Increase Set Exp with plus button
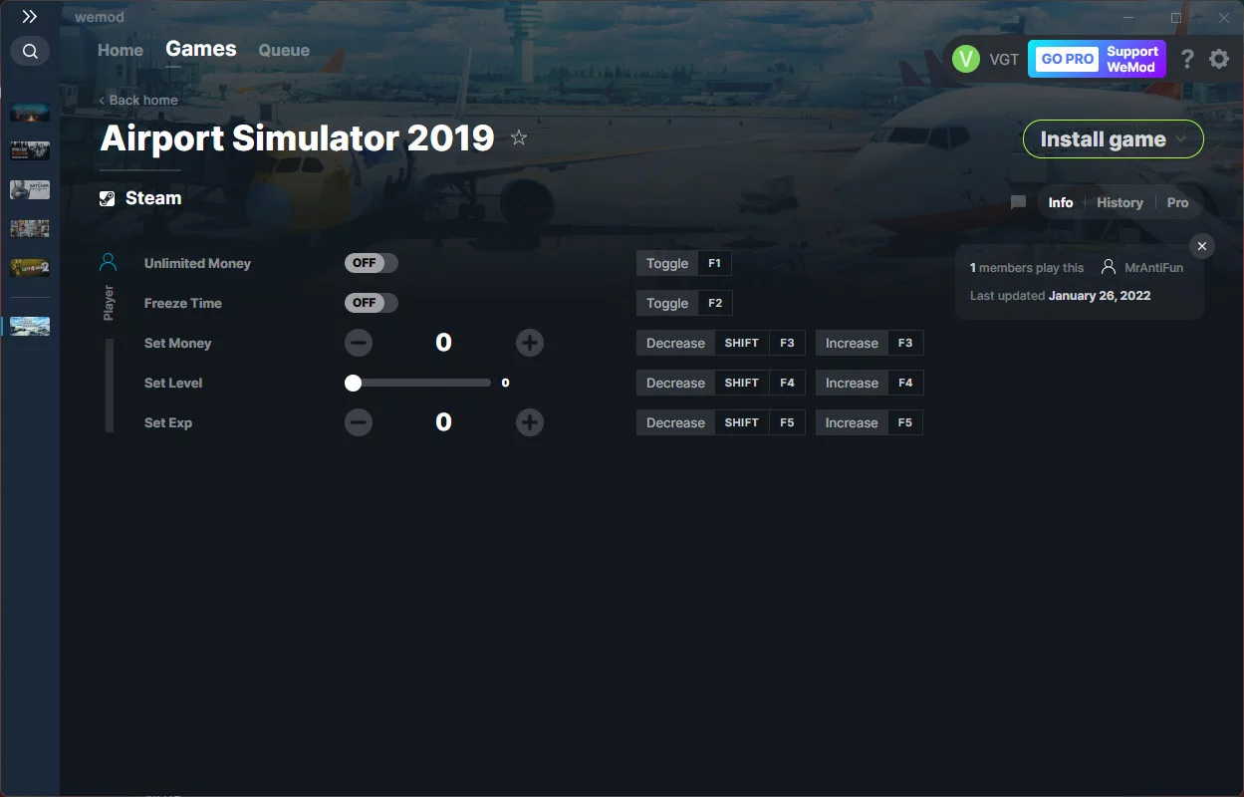Image resolution: width=1244 pixels, height=797 pixels. point(530,422)
